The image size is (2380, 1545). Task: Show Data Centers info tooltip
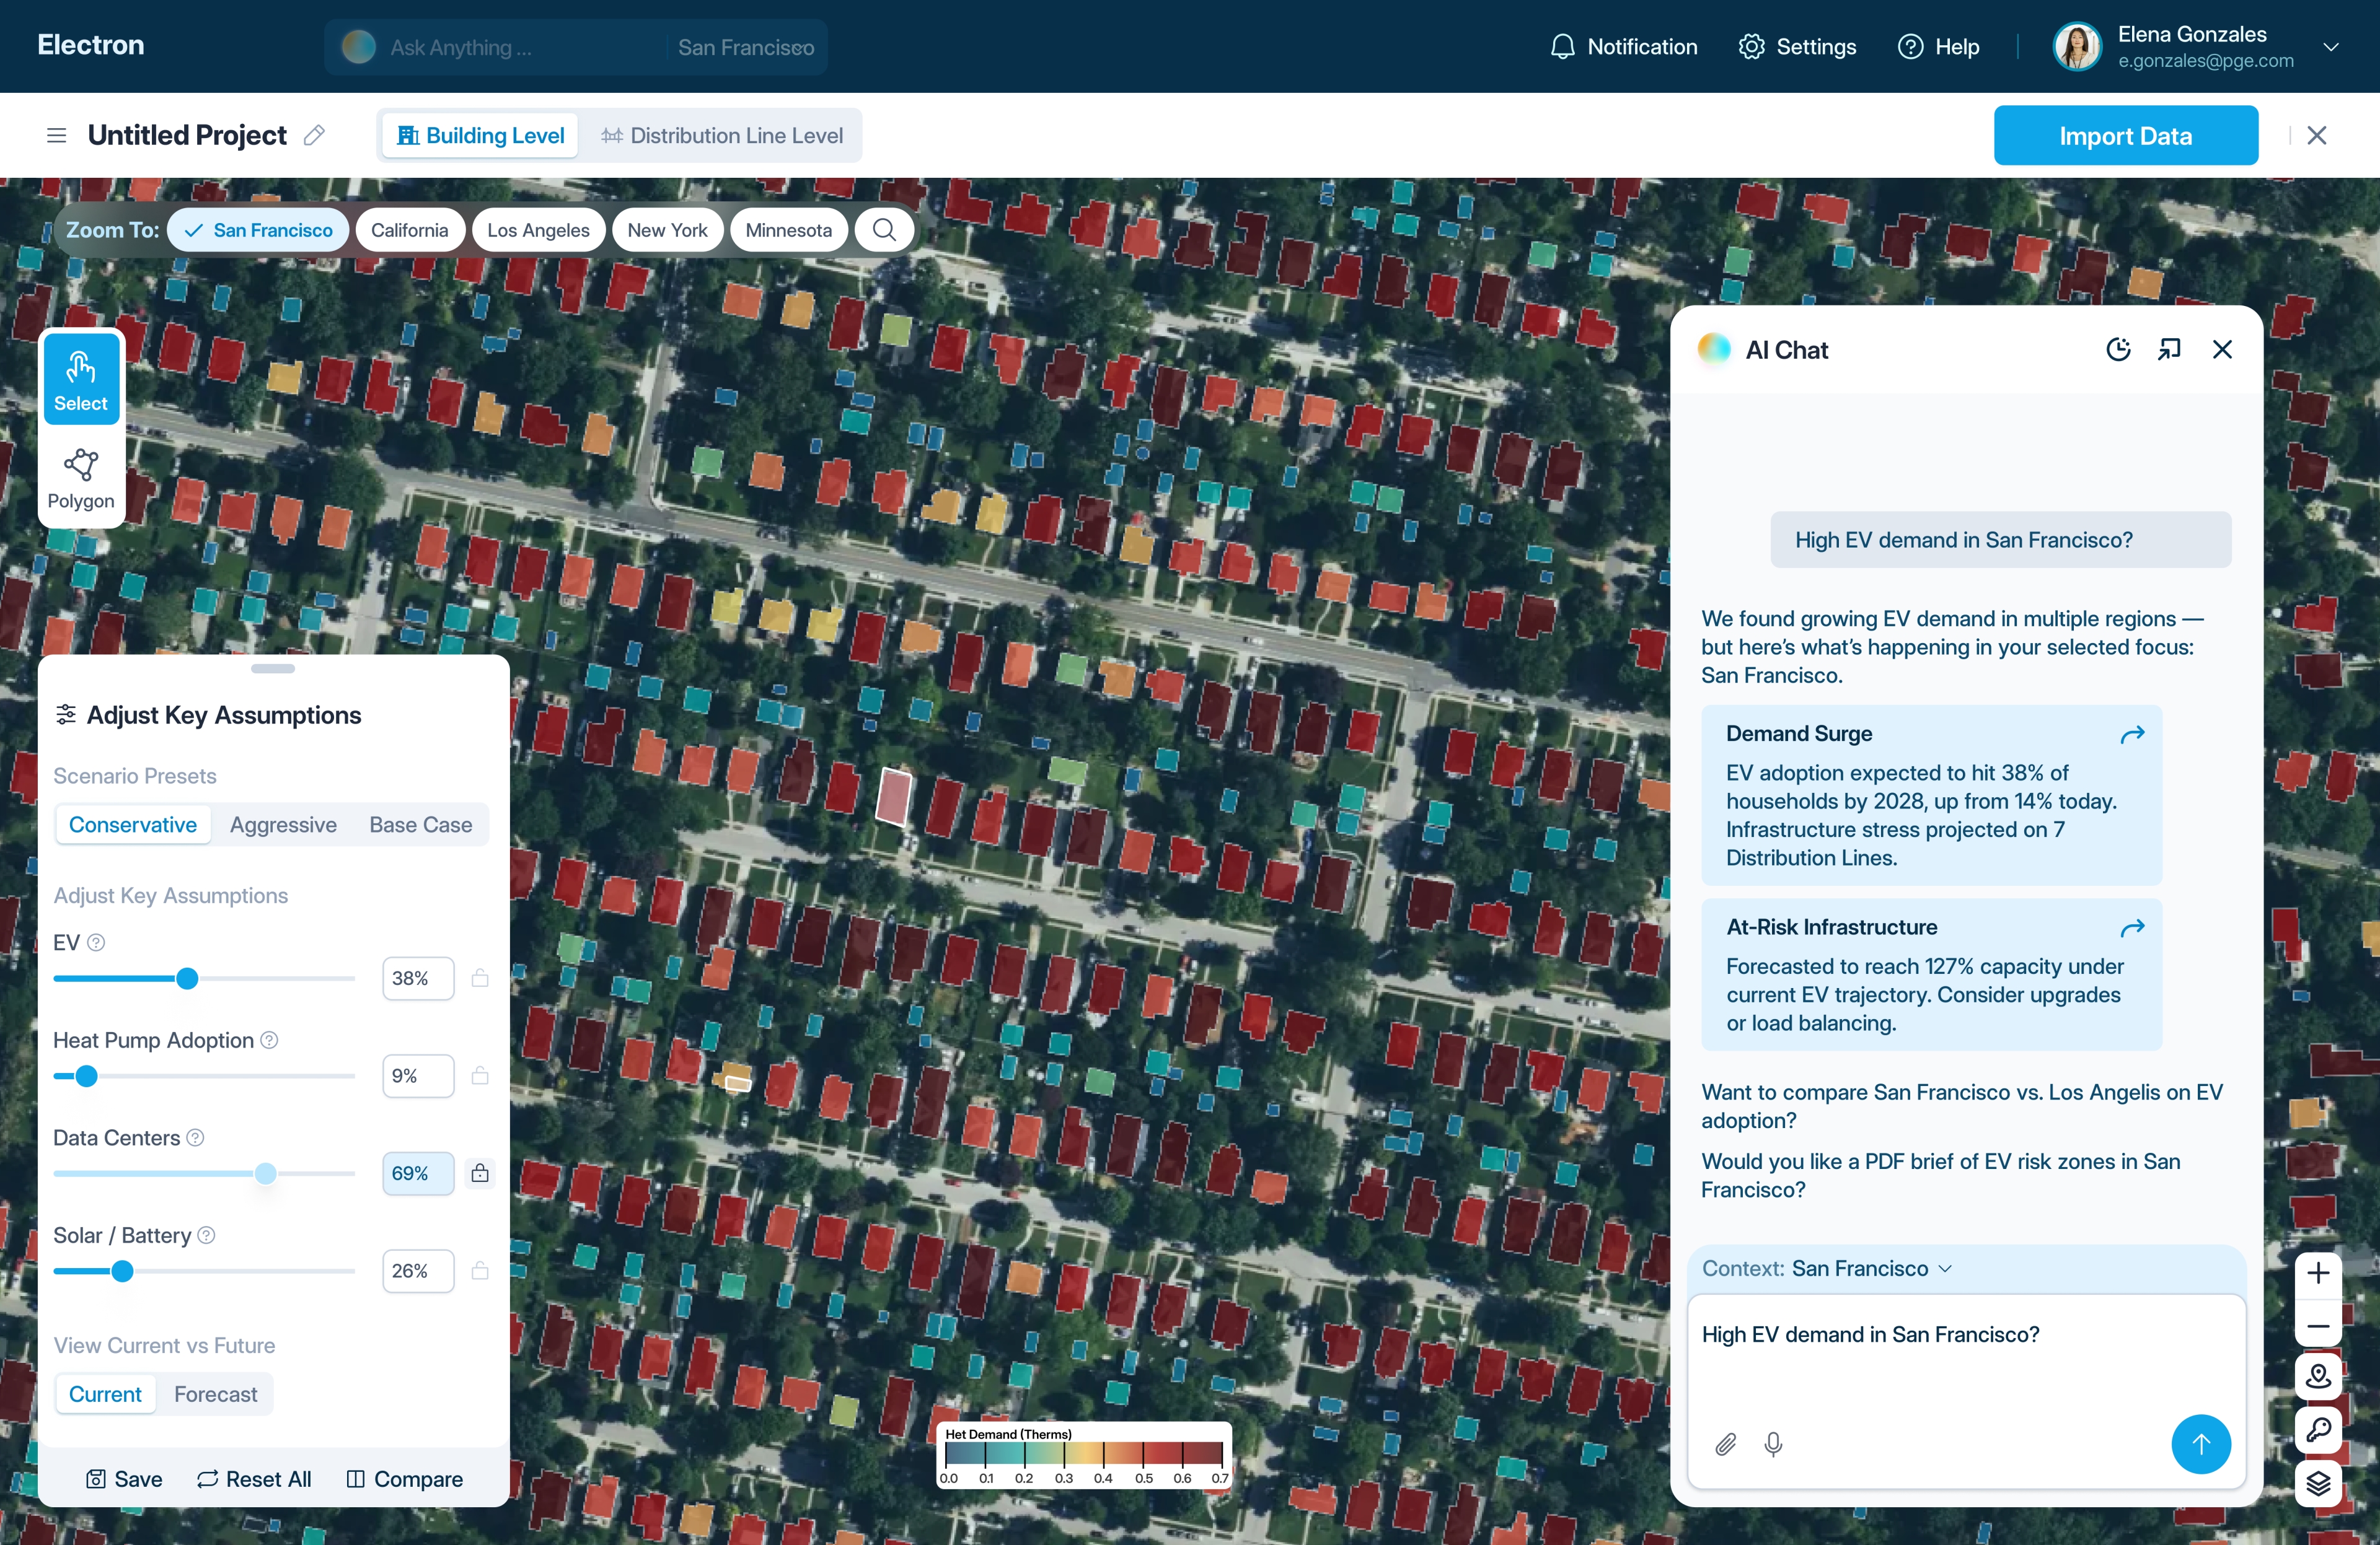(196, 1137)
